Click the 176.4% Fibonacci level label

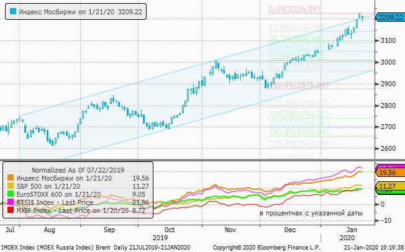tap(299, 143)
